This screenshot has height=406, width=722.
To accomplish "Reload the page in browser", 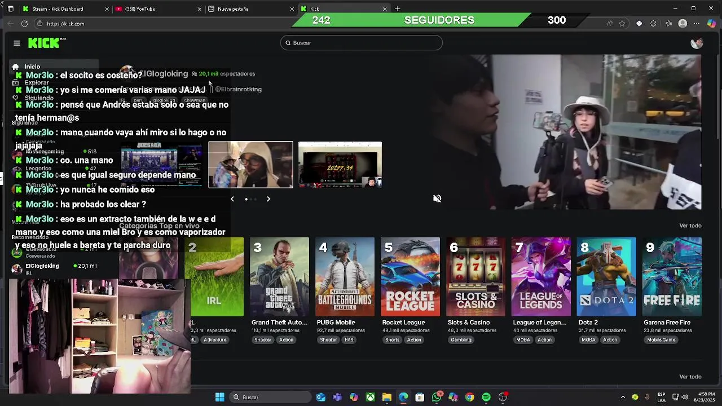I will click(x=24, y=24).
